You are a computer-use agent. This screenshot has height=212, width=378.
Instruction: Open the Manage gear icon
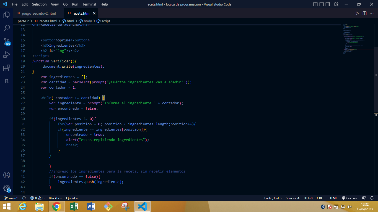pos(7,189)
